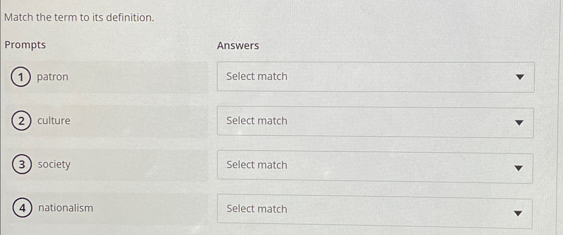Click the numbered circle 1 beside patron
The image size is (563, 235).
(x=21, y=77)
